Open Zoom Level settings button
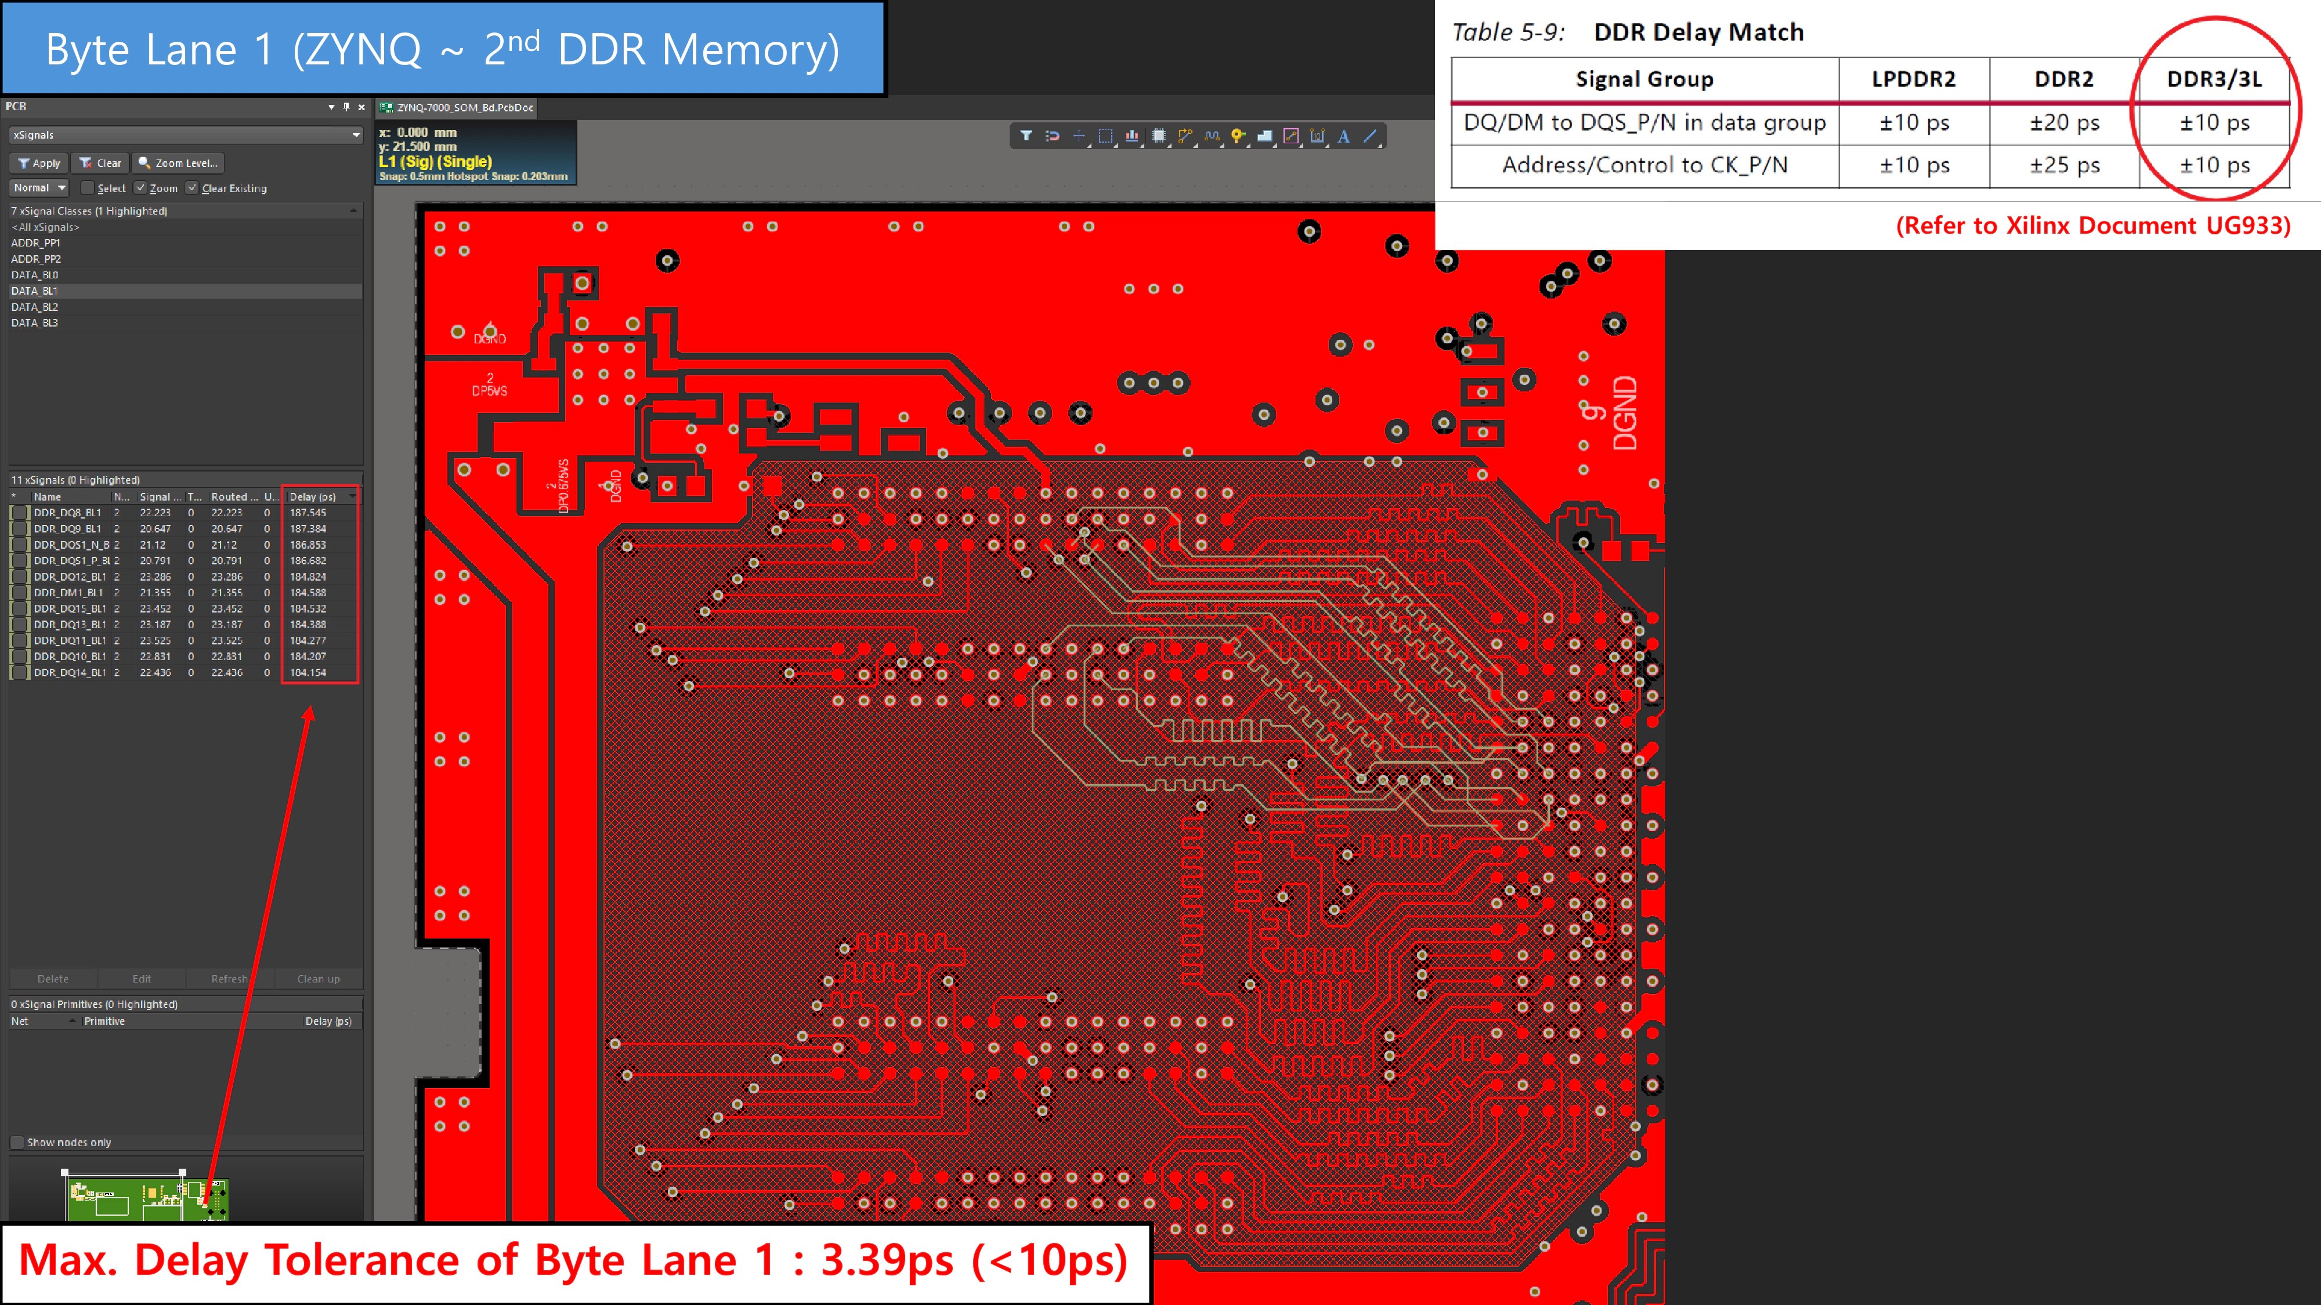This screenshot has width=2321, height=1305. pos(178,163)
